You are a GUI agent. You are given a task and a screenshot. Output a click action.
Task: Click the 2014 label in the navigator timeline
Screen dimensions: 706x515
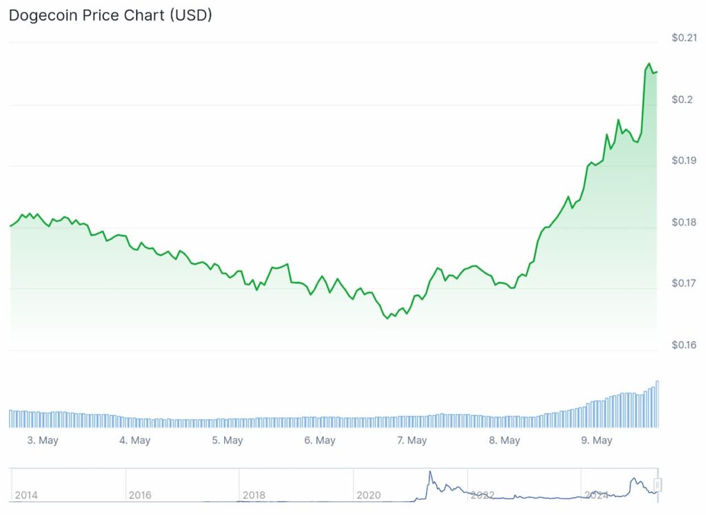click(x=26, y=495)
